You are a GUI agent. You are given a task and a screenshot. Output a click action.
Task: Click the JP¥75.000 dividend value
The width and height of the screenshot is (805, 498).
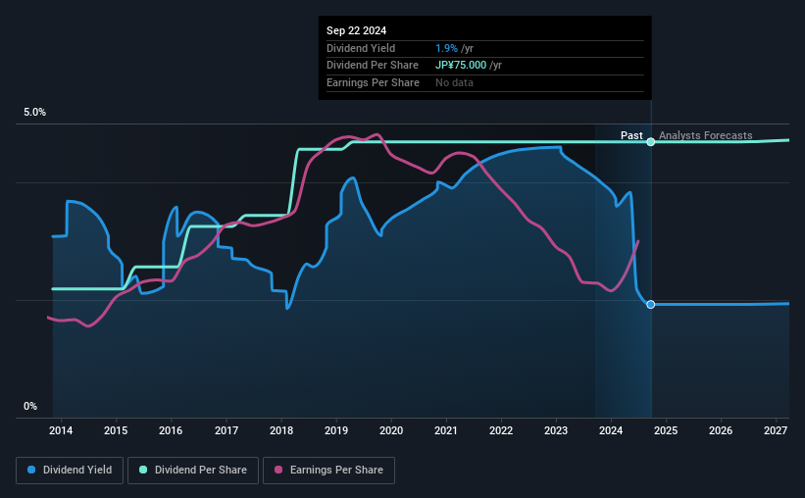[x=461, y=66]
